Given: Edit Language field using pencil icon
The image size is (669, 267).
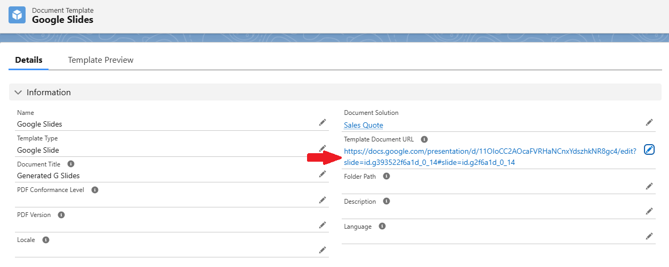Looking at the screenshot, I should (649, 236).
